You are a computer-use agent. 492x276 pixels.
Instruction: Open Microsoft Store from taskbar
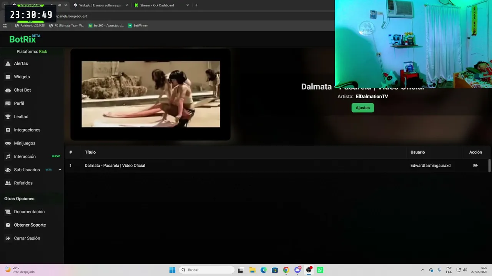pyautogui.click(x=275, y=270)
